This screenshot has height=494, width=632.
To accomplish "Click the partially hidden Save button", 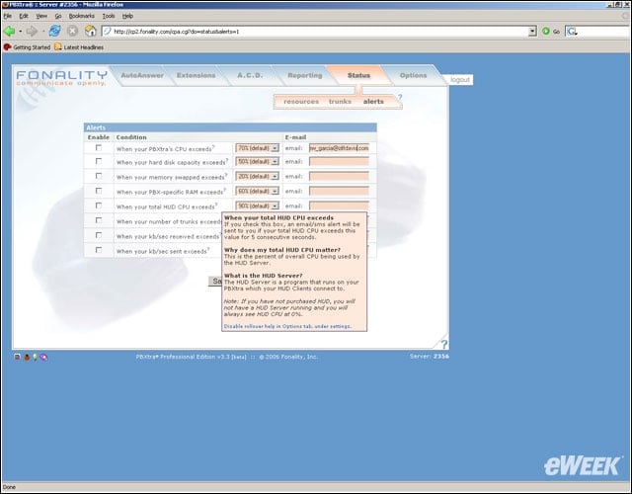I will pyautogui.click(x=215, y=281).
